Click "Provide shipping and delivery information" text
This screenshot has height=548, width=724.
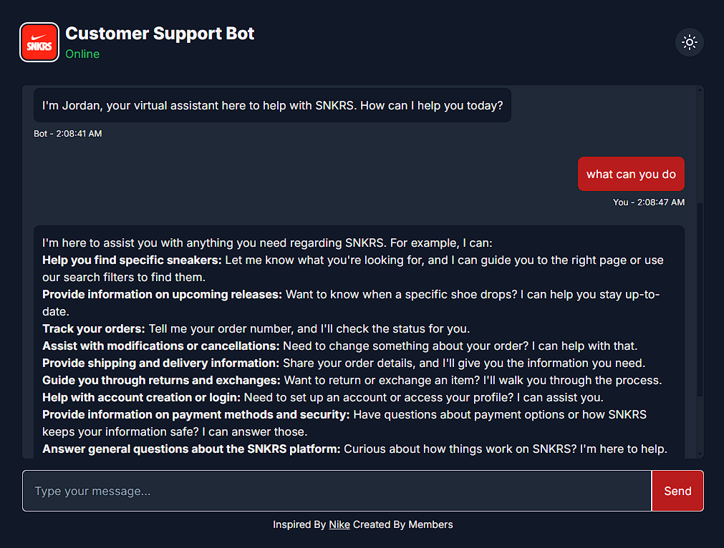(x=160, y=363)
